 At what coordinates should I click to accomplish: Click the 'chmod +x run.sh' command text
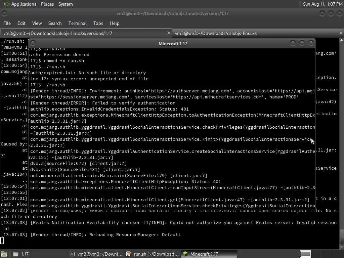pyautogui.click(x=64, y=60)
